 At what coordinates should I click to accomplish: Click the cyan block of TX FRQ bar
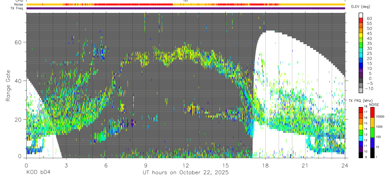(361, 138)
